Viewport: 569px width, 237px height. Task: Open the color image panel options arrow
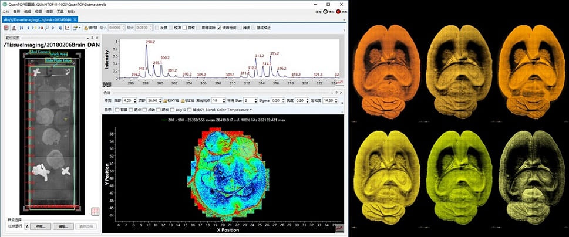click(x=332, y=93)
